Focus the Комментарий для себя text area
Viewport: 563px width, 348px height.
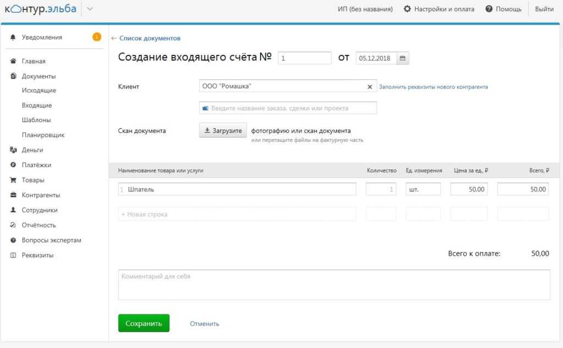pyautogui.click(x=334, y=284)
